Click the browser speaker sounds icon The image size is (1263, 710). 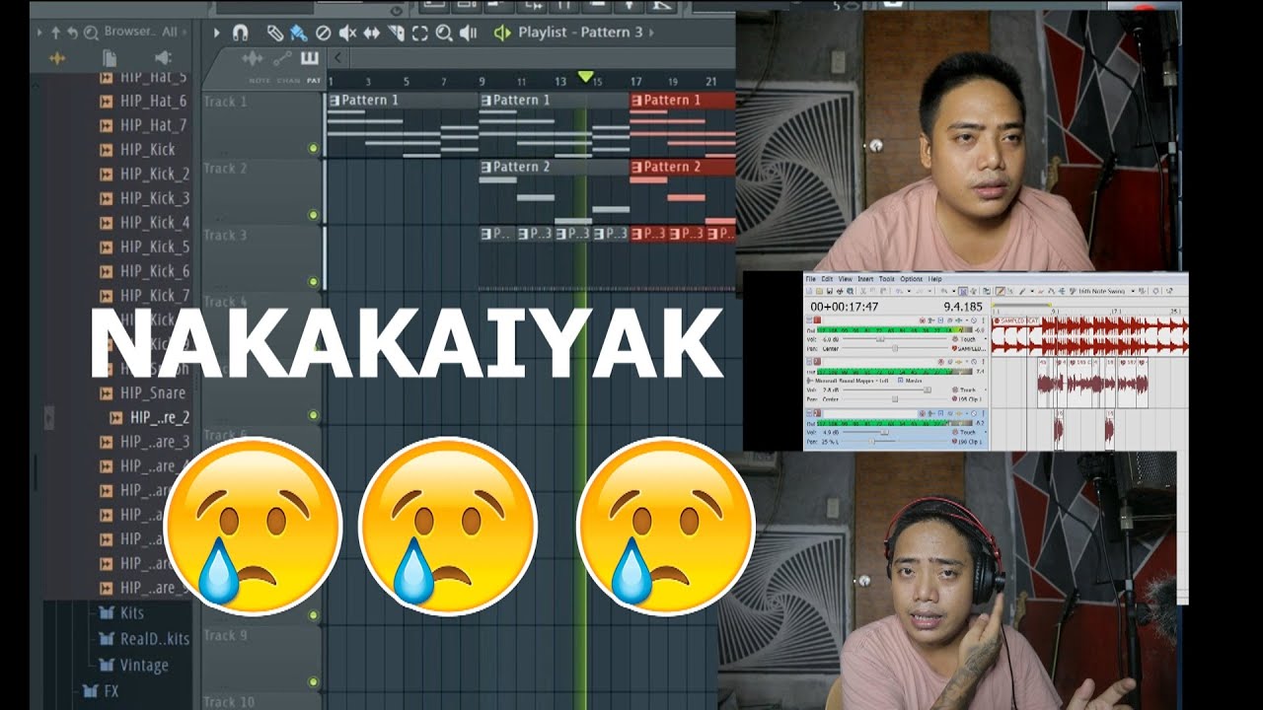(x=163, y=58)
